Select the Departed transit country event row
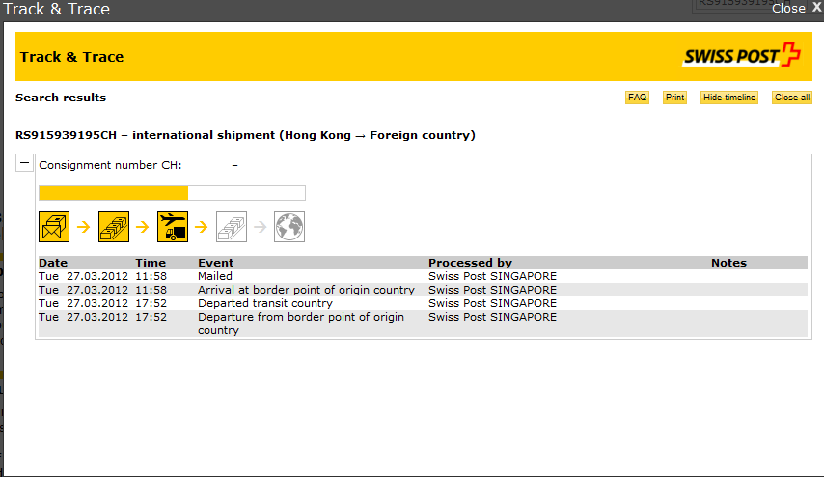 coord(264,303)
